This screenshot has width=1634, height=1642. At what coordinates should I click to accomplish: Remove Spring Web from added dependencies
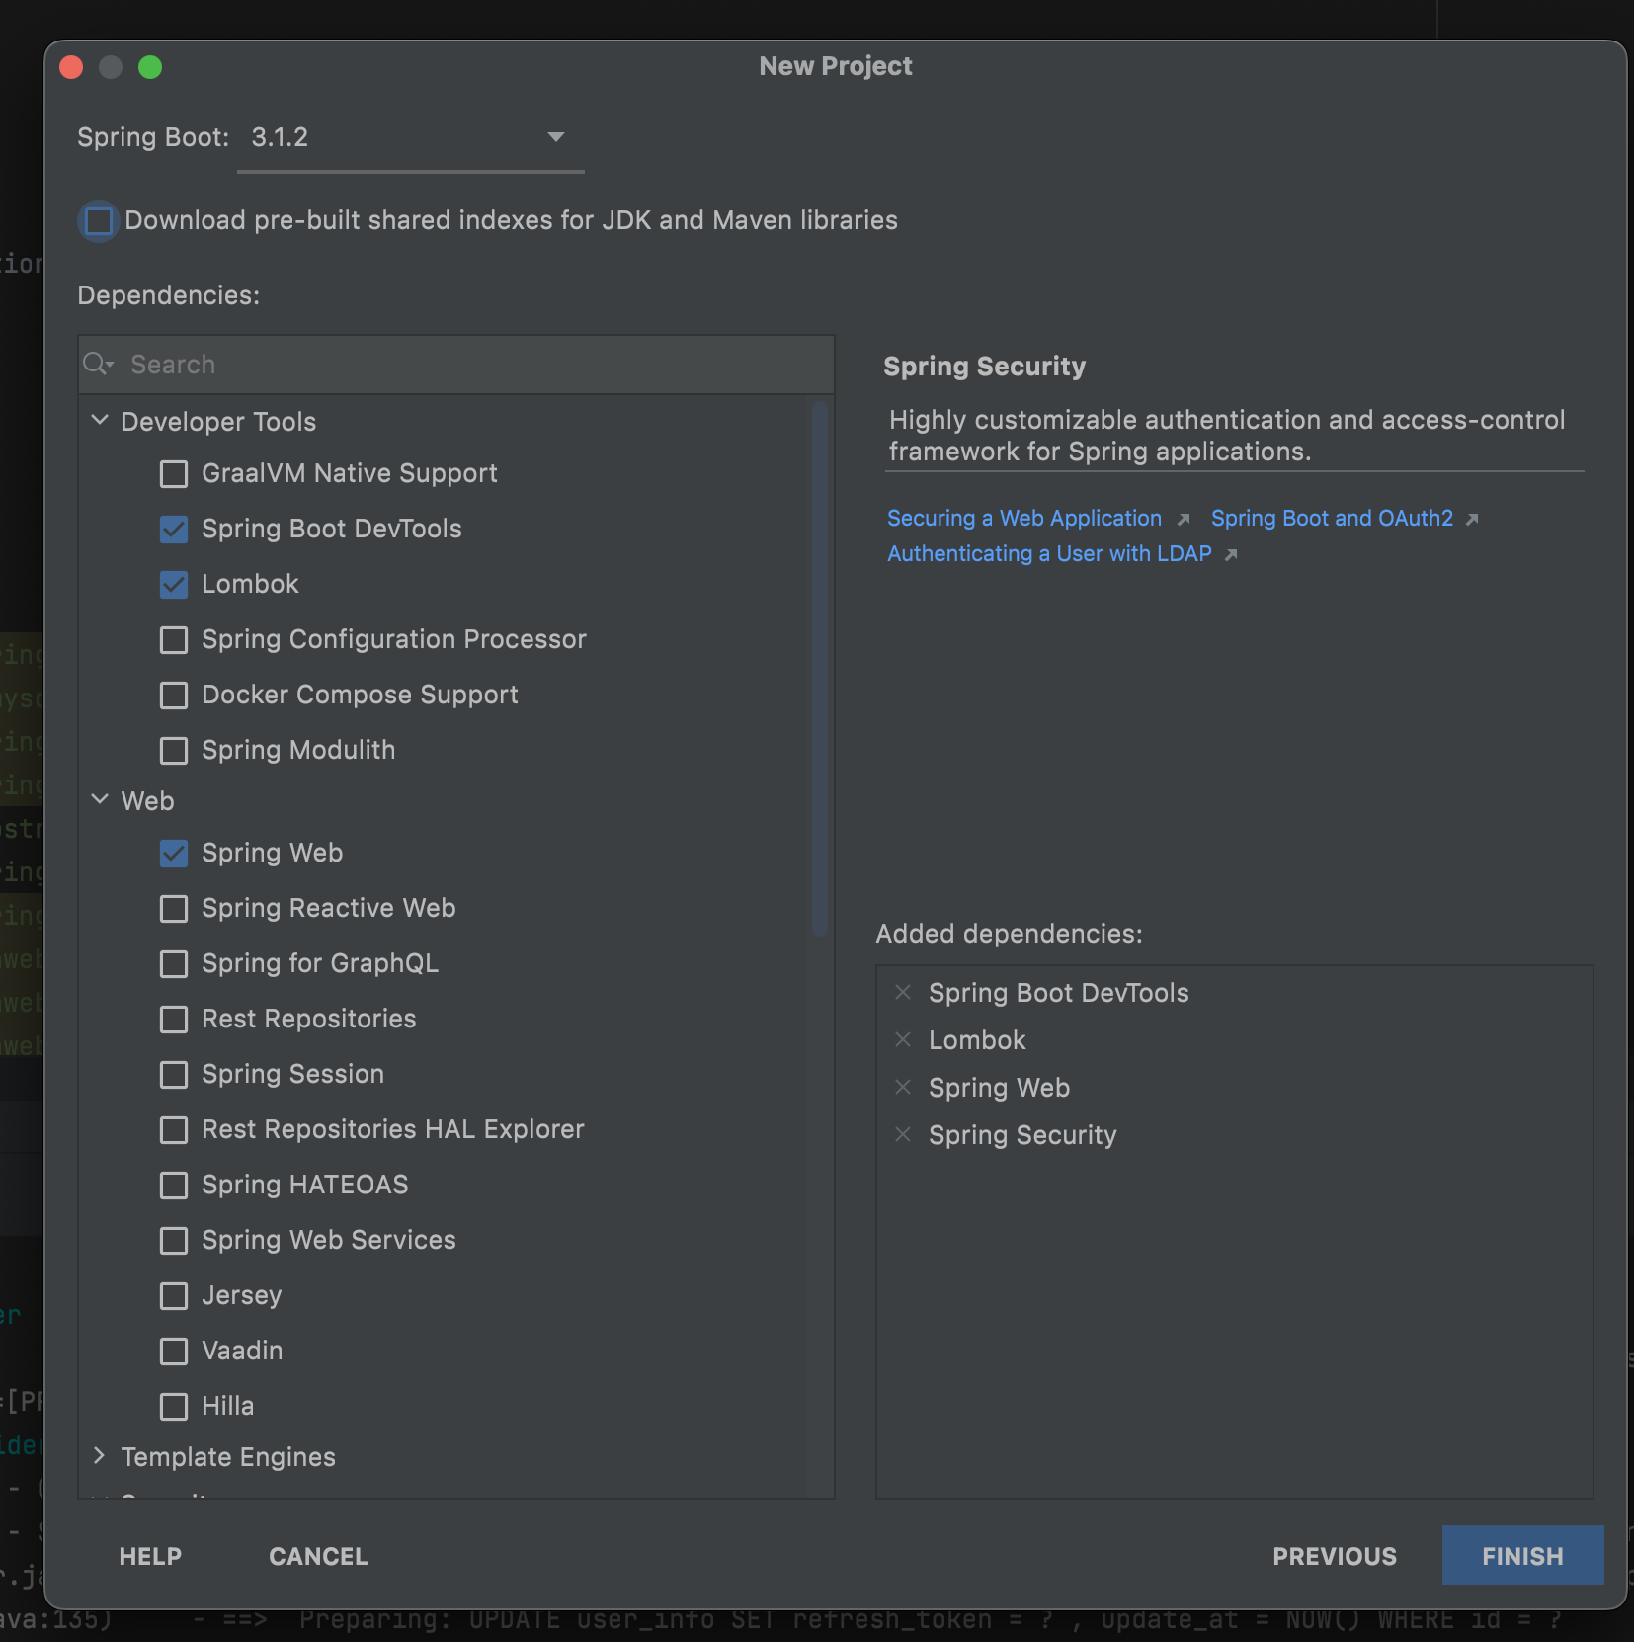(x=903, y=1087)
